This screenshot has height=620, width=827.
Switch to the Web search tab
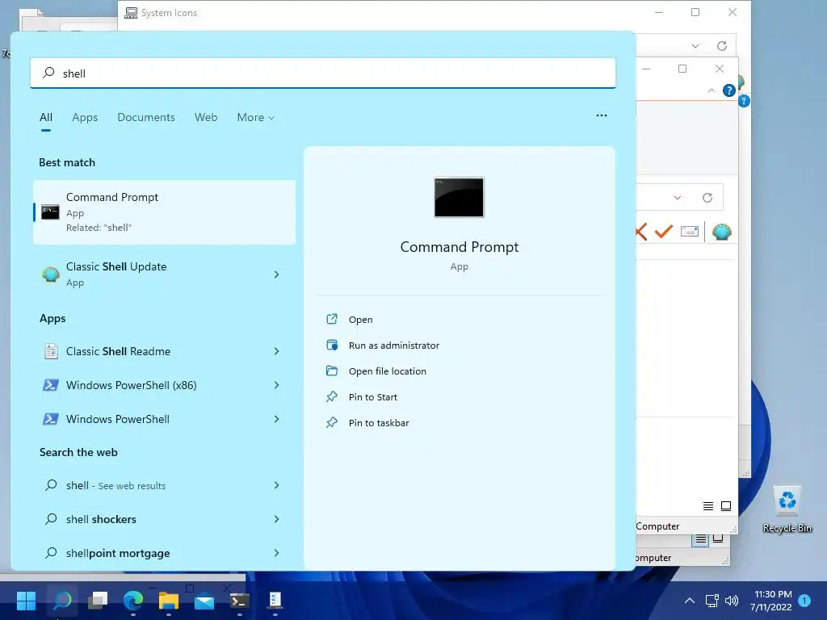(206, 118)
